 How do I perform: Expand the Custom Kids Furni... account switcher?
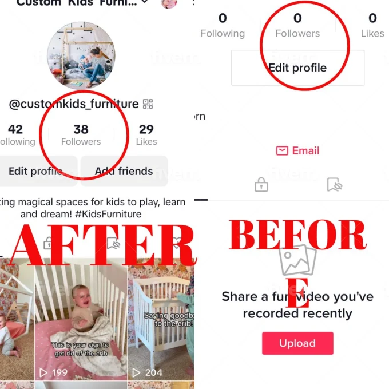82,3
